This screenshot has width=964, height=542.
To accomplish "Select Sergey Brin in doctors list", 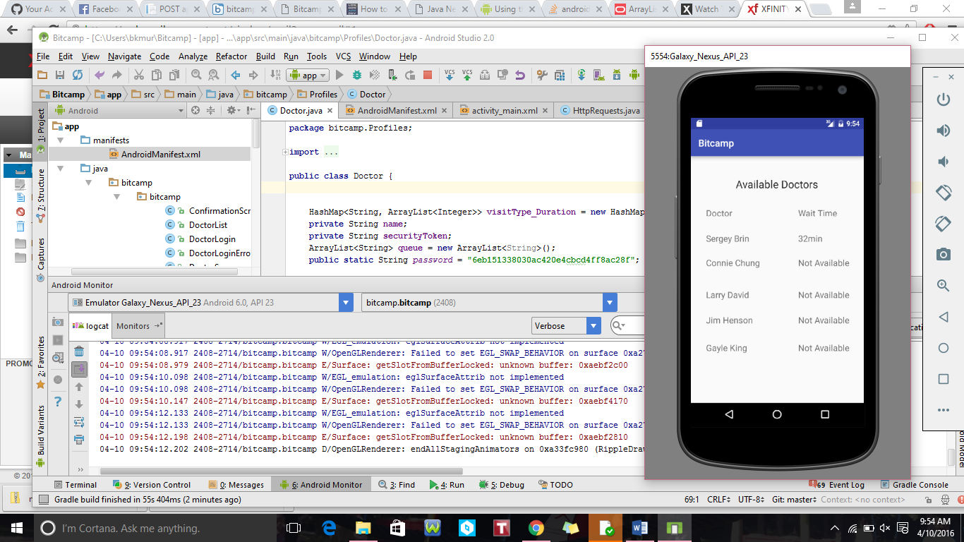I will (x=728, y=239).
